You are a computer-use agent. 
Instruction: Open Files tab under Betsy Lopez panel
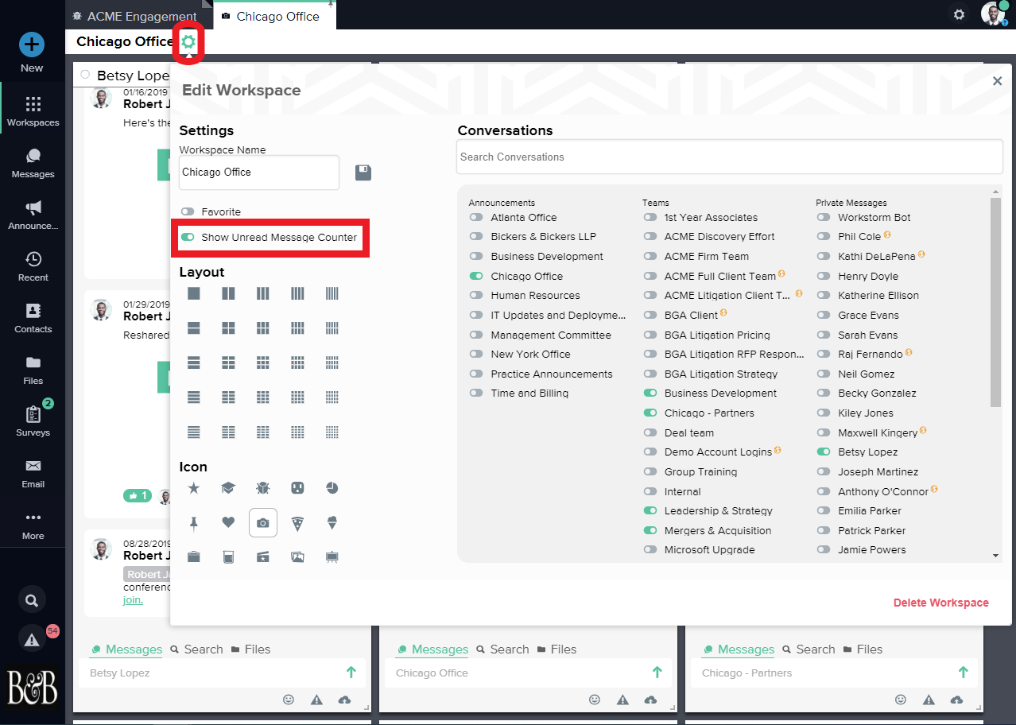point(250,649)
